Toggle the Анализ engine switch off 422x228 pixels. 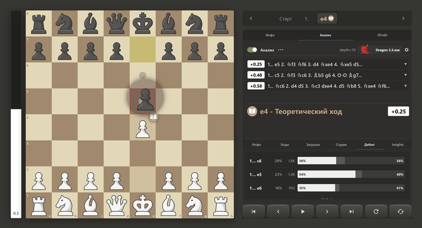pyautogui.click(x=252, y=50)
